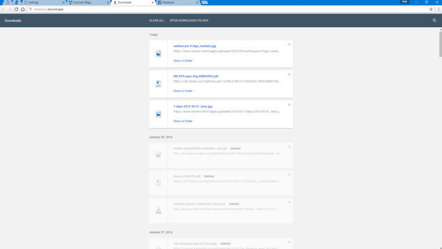Click the forward navigation arrow
Image resolution: width=442 pixels, height=249 pixels.
pyautogui.click(x=10, y=9)
